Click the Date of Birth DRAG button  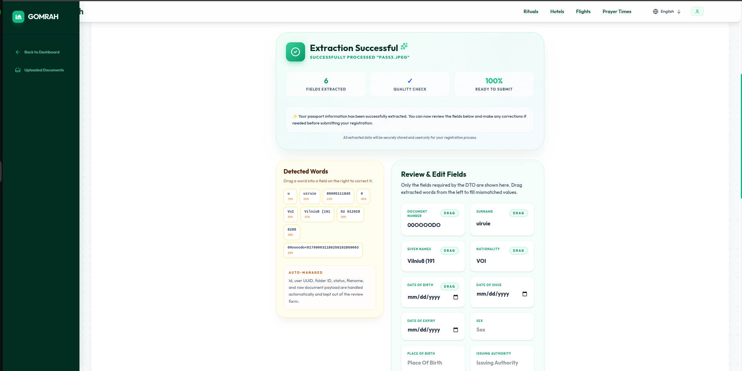[449, 287]
